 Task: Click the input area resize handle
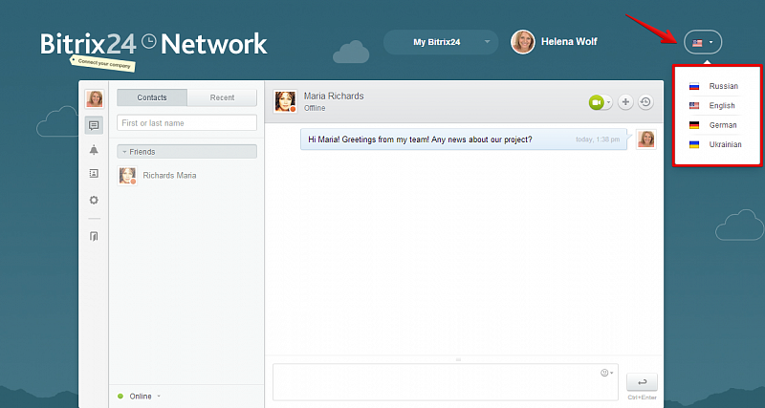[458, 359]
